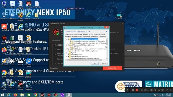Stop the screen recording with red button

137,90
